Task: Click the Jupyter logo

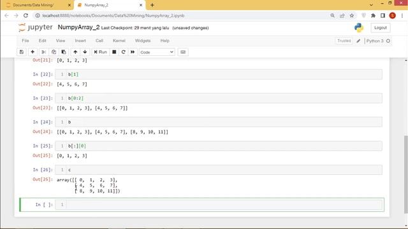Action: pos(36,27)
